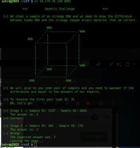Open the puzzle piece add-ons icon
The height and width of the screenshot is (148, 140).
(78, 103)
